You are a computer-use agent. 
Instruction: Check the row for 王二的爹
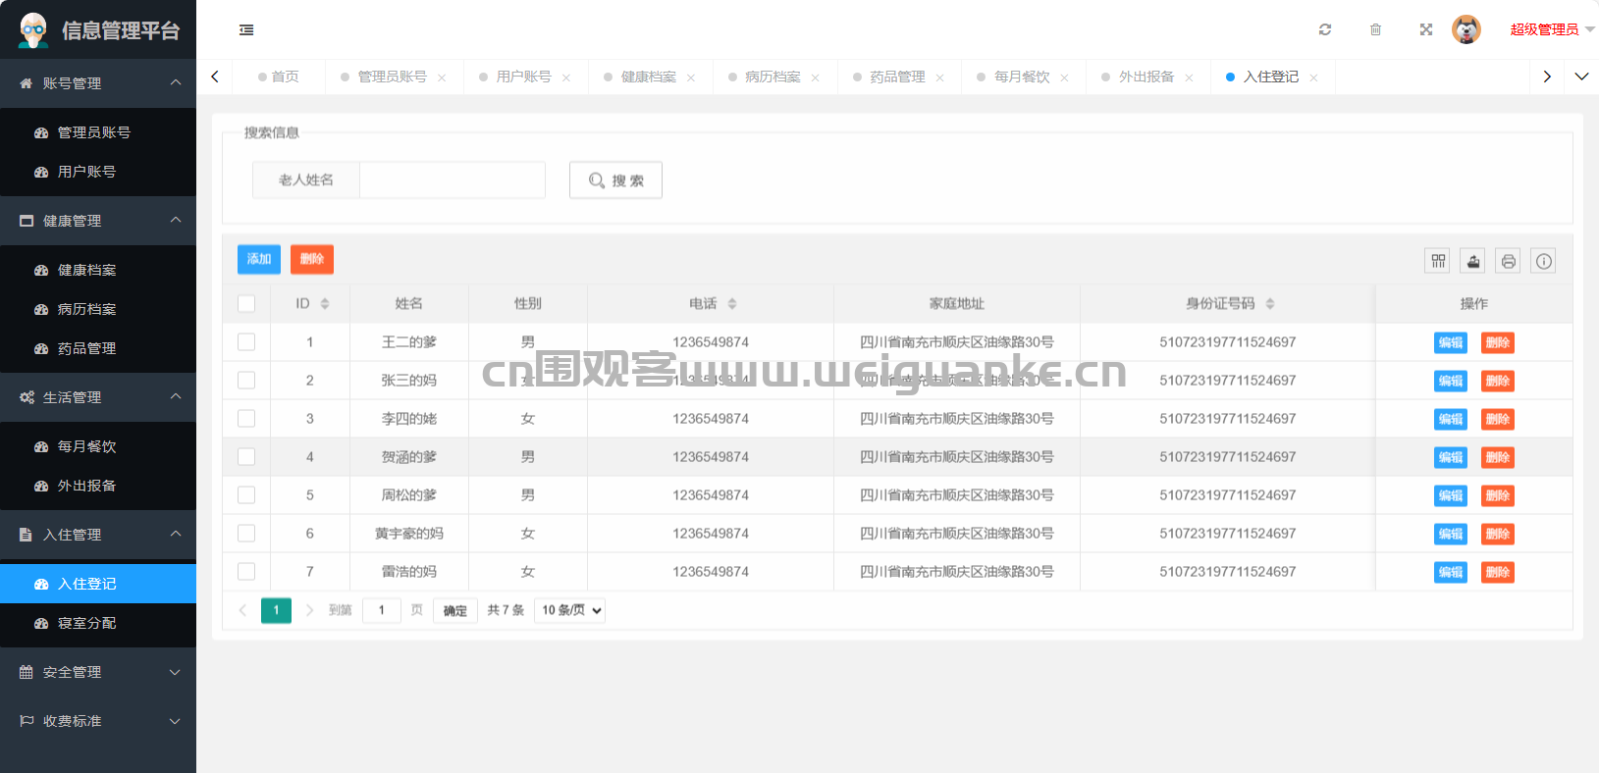(x=246, y=342)
